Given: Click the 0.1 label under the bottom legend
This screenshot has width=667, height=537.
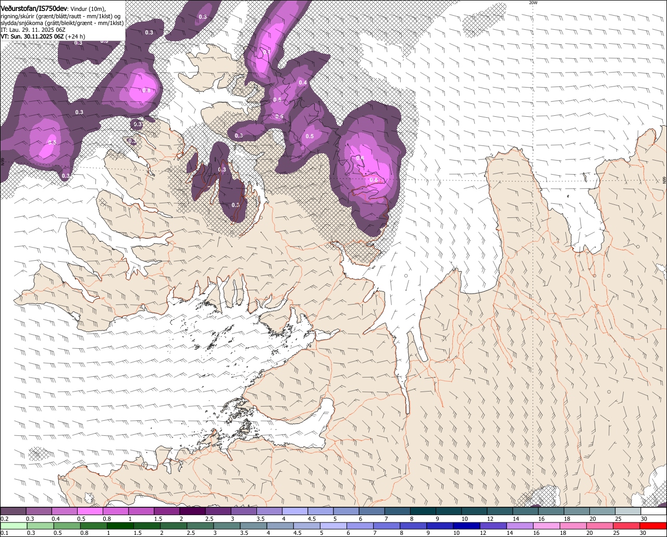Looking at the screenshot, I should pos(4,533).
